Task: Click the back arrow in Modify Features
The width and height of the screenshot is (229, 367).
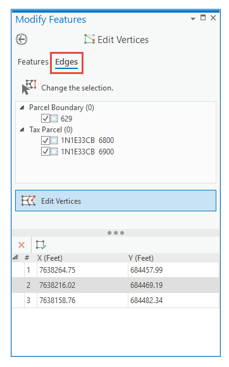Action: click(x=22, y=39)
